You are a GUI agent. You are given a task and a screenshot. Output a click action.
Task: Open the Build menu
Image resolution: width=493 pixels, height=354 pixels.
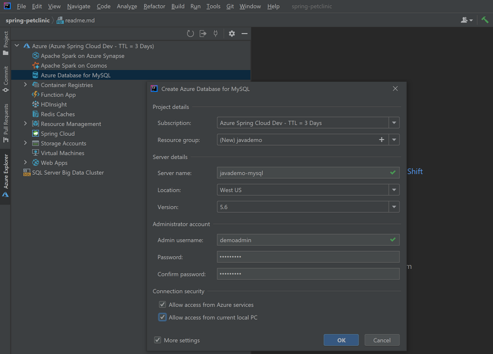coord(178,6)
